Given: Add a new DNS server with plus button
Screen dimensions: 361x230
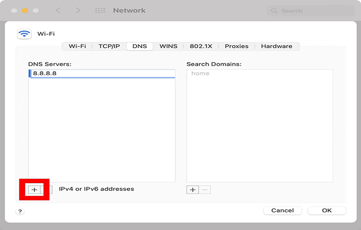Looking at the screenshot, I should pyautogui.click(x=34, y=190).
